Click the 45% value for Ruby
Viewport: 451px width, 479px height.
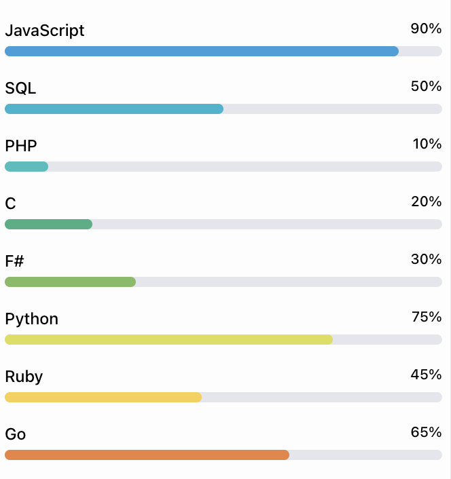pos(426,375)
